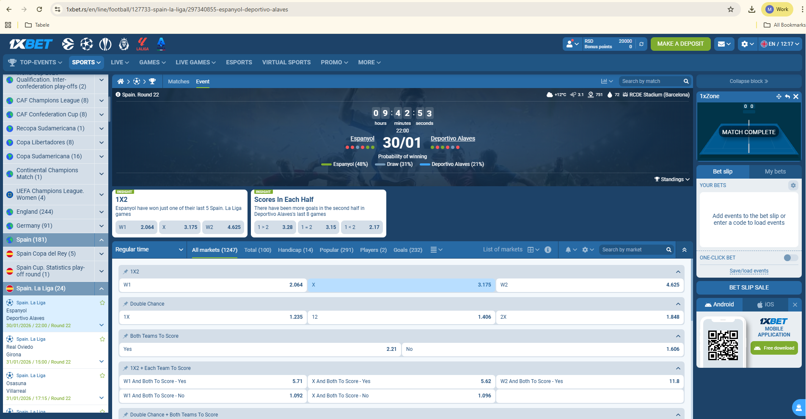
Task: Click the refresh balance icon
Action: coord(641,44)
